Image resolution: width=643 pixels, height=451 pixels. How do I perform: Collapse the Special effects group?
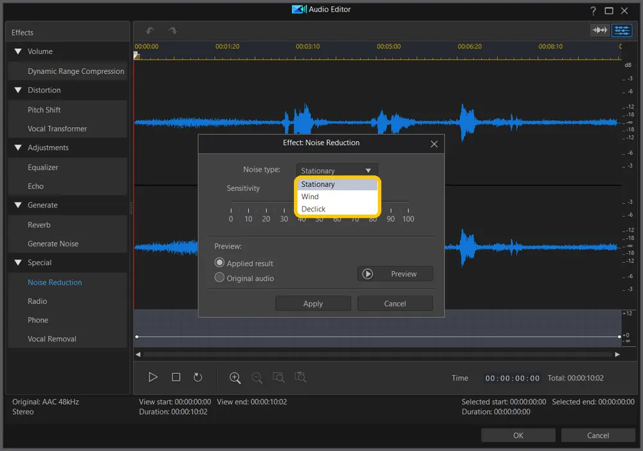tap(18, 263)
